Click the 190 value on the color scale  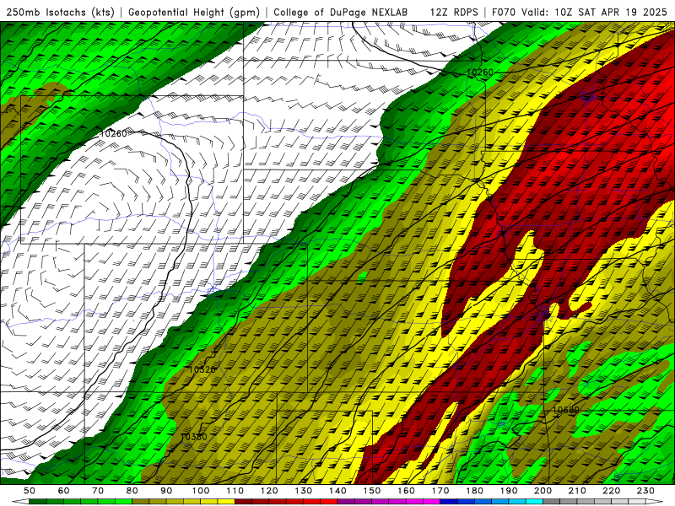pos(509,491)
